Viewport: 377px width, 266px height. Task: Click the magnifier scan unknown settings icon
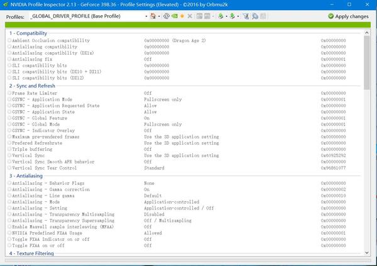(254, 16)
